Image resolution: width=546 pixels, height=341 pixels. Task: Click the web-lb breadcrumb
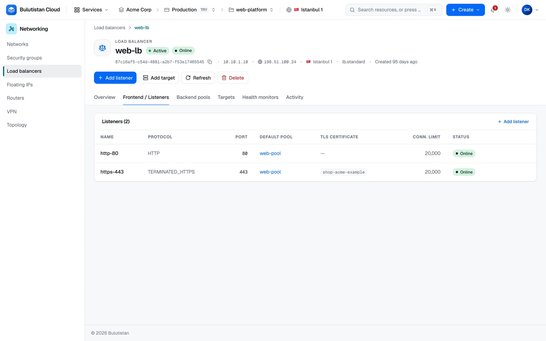(x=142, y=28)
